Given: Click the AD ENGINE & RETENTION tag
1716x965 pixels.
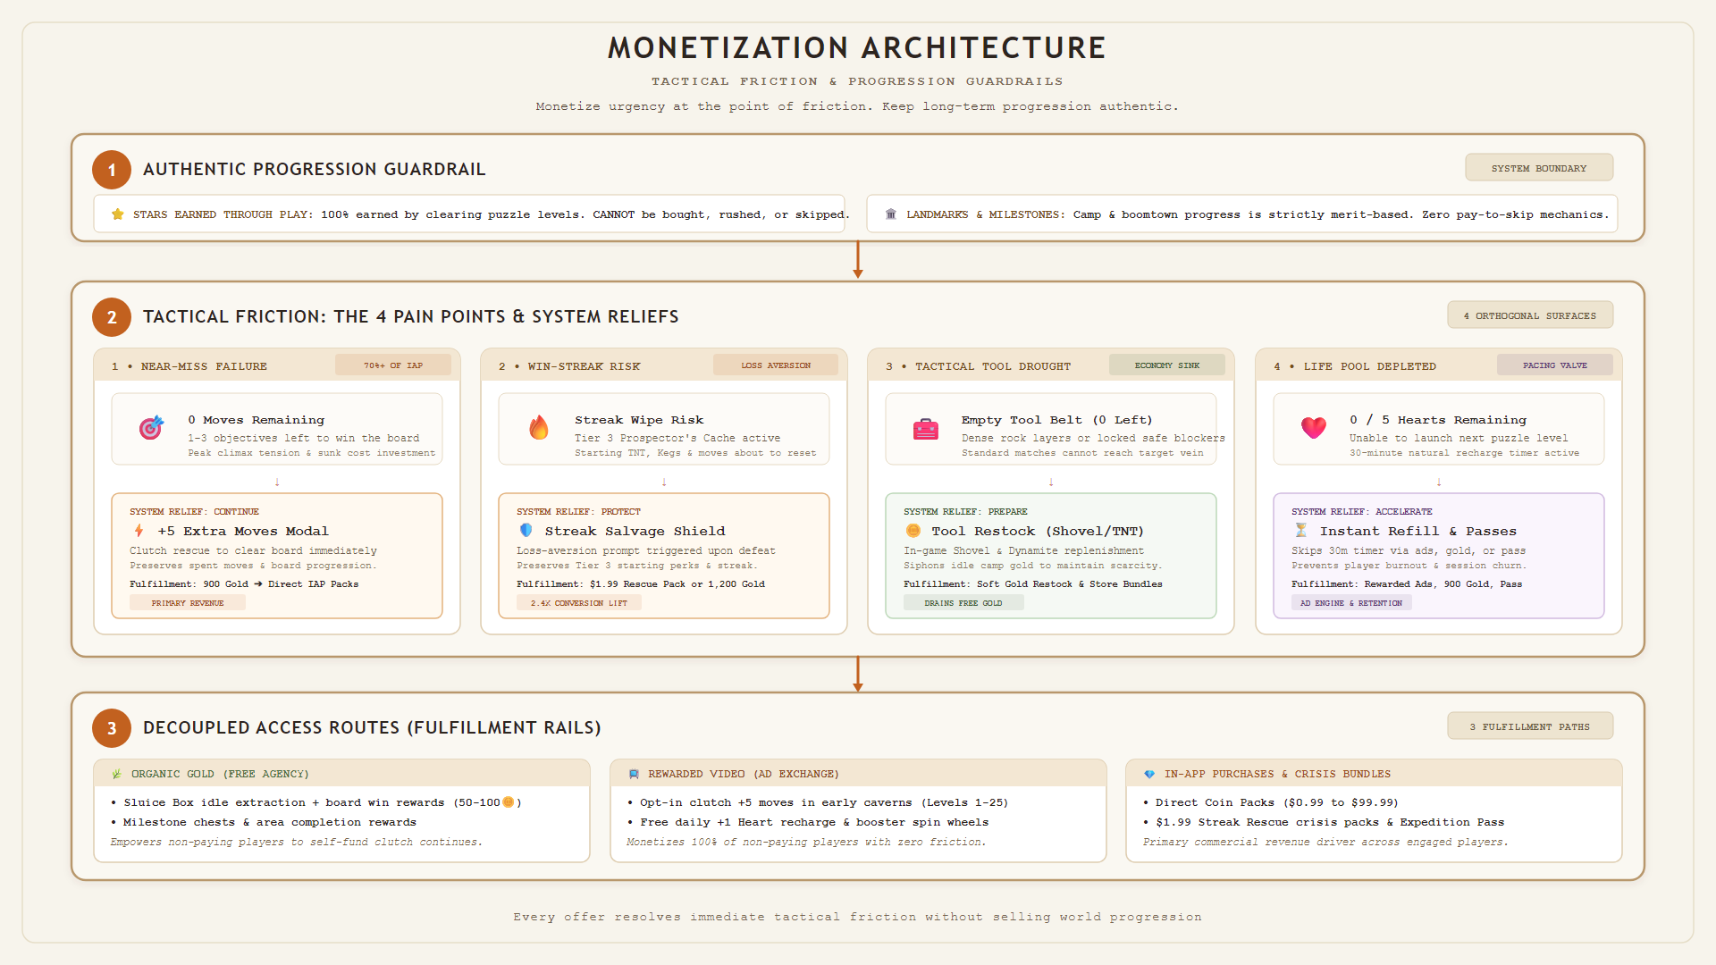Looking at the screenshot, I should pos(1351,603).
